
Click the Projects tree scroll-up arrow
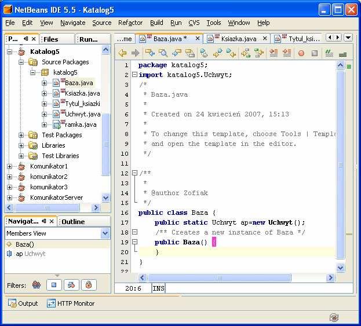coord(105,50)
